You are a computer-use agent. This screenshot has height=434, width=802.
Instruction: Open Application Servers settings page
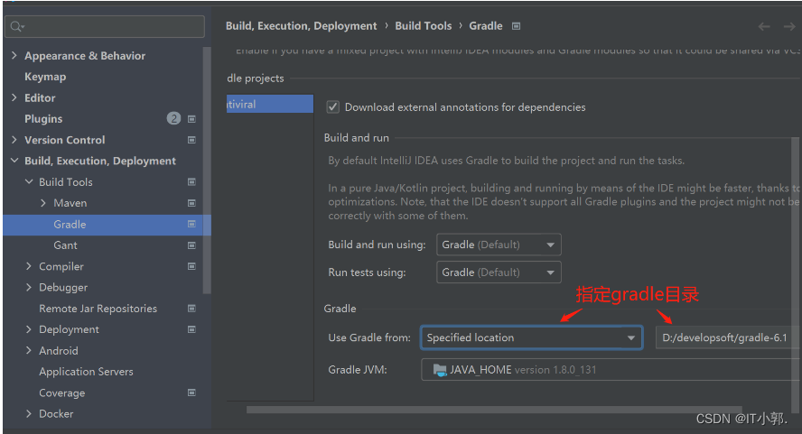(x=86, y=372)
